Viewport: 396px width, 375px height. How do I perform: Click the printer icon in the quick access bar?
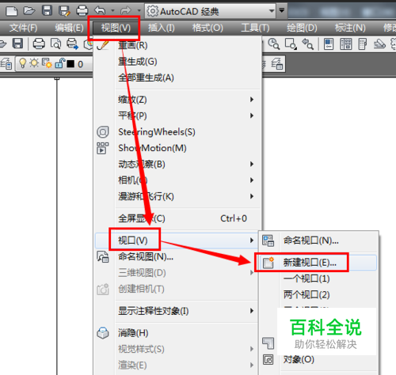coord(82,11)
